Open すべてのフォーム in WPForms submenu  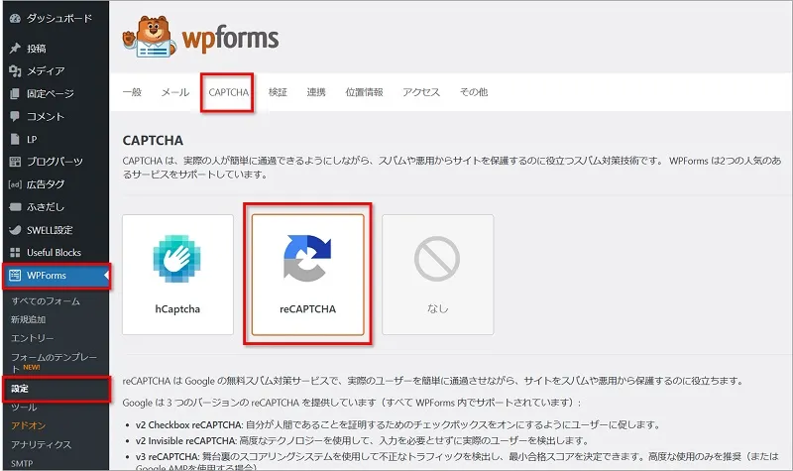(x=45, y=300)
